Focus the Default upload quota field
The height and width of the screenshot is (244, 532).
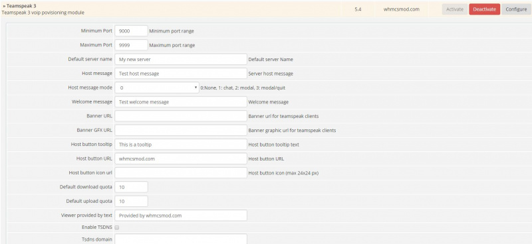(131, 202)
